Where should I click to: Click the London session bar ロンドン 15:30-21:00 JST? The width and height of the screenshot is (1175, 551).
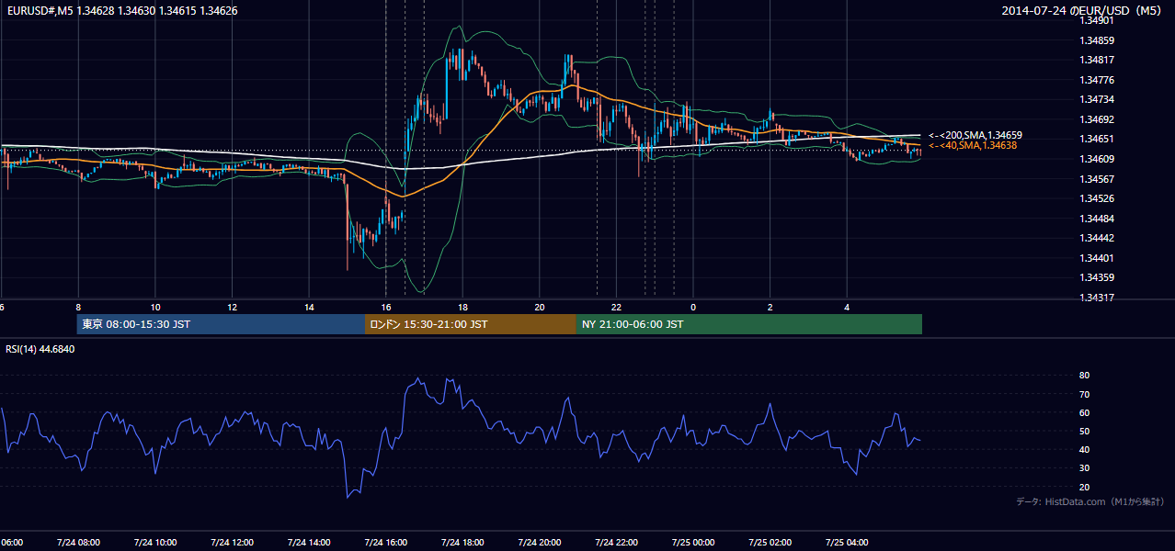[x=471, y=324]
